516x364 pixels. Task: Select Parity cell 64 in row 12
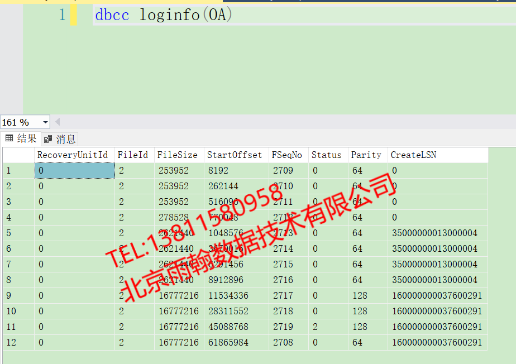click(x=367, y=343)
